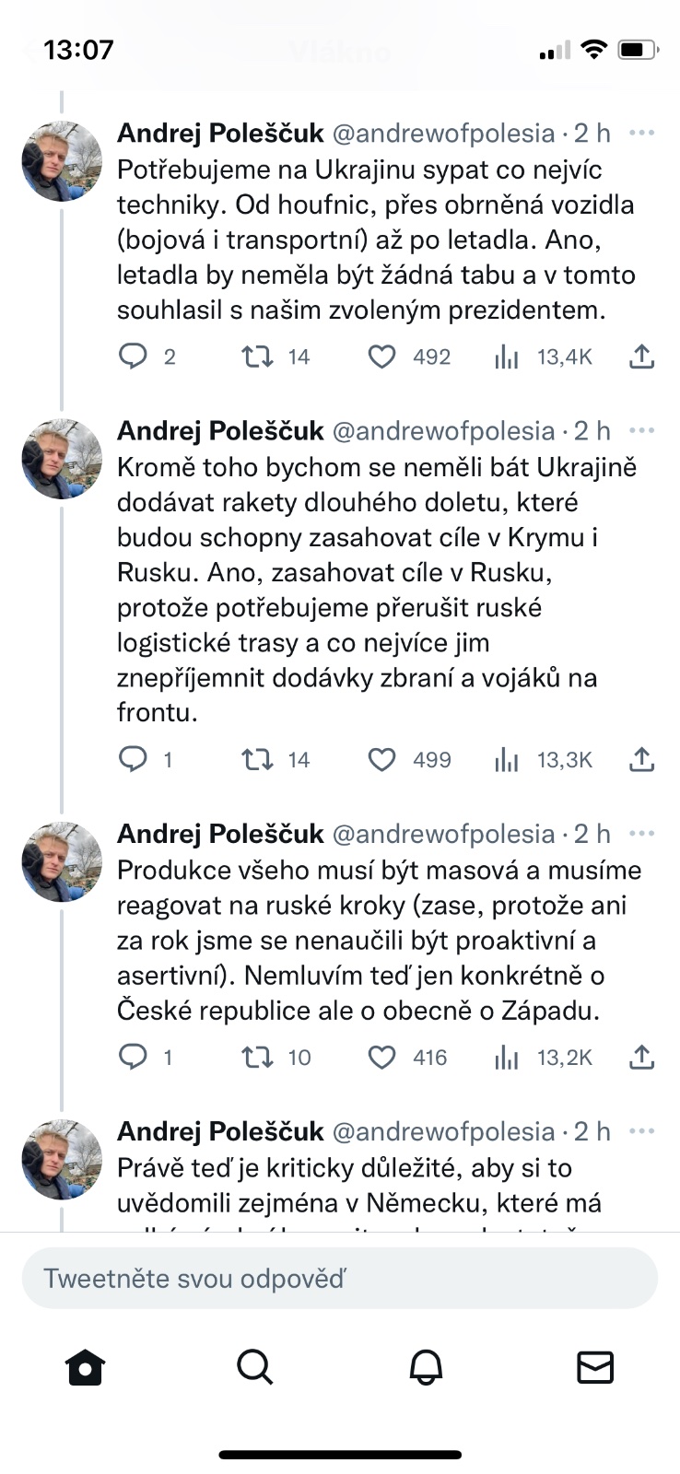Open more options on the second tweet

coord(641,431)
